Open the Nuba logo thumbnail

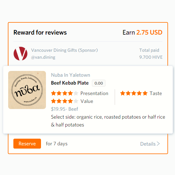(27, 90)
